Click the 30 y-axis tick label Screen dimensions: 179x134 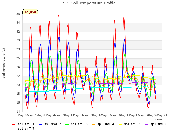click(18, 40)
